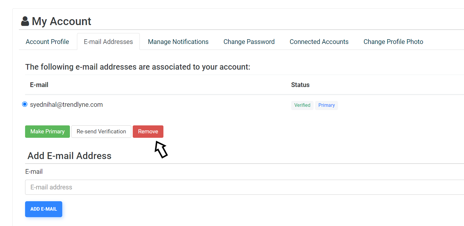Click the syednihal@trendlyne.com email text
This screenshot has width=464, height=226.
pyautogui.click(x=66, y=104)
